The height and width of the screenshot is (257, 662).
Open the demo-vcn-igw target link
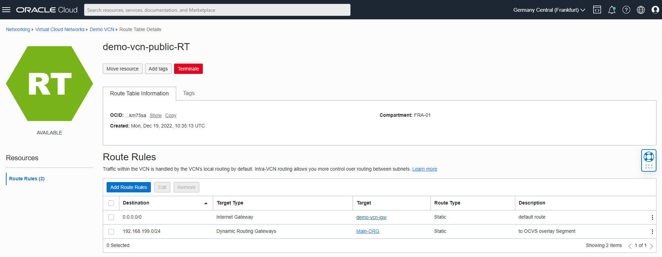[371, 217]
